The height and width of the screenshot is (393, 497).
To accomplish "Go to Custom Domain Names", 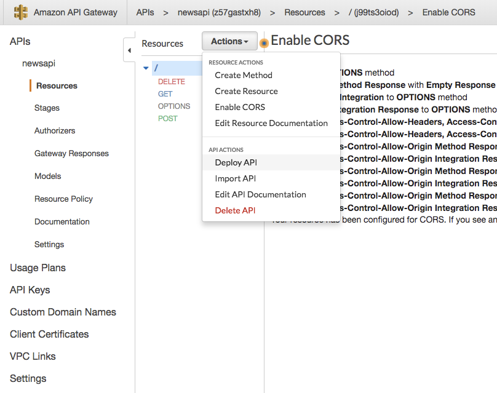I will (63, 312).
